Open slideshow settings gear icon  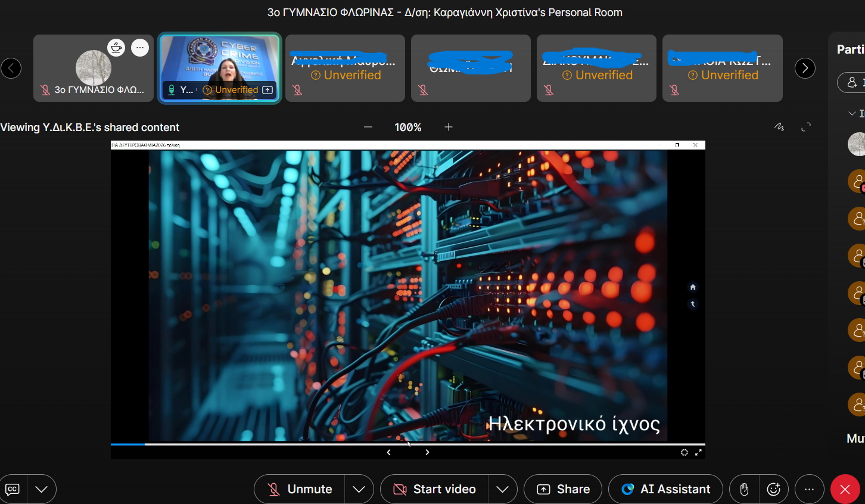(684, 452)
